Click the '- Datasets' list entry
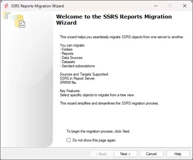193x160 pixels. click(68, 62)
